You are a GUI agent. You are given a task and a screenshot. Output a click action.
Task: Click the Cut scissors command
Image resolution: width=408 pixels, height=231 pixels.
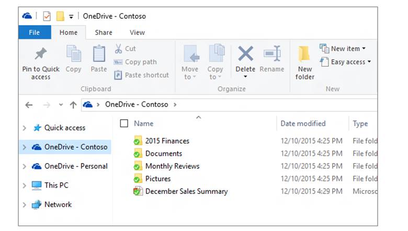tap(125, 49)
